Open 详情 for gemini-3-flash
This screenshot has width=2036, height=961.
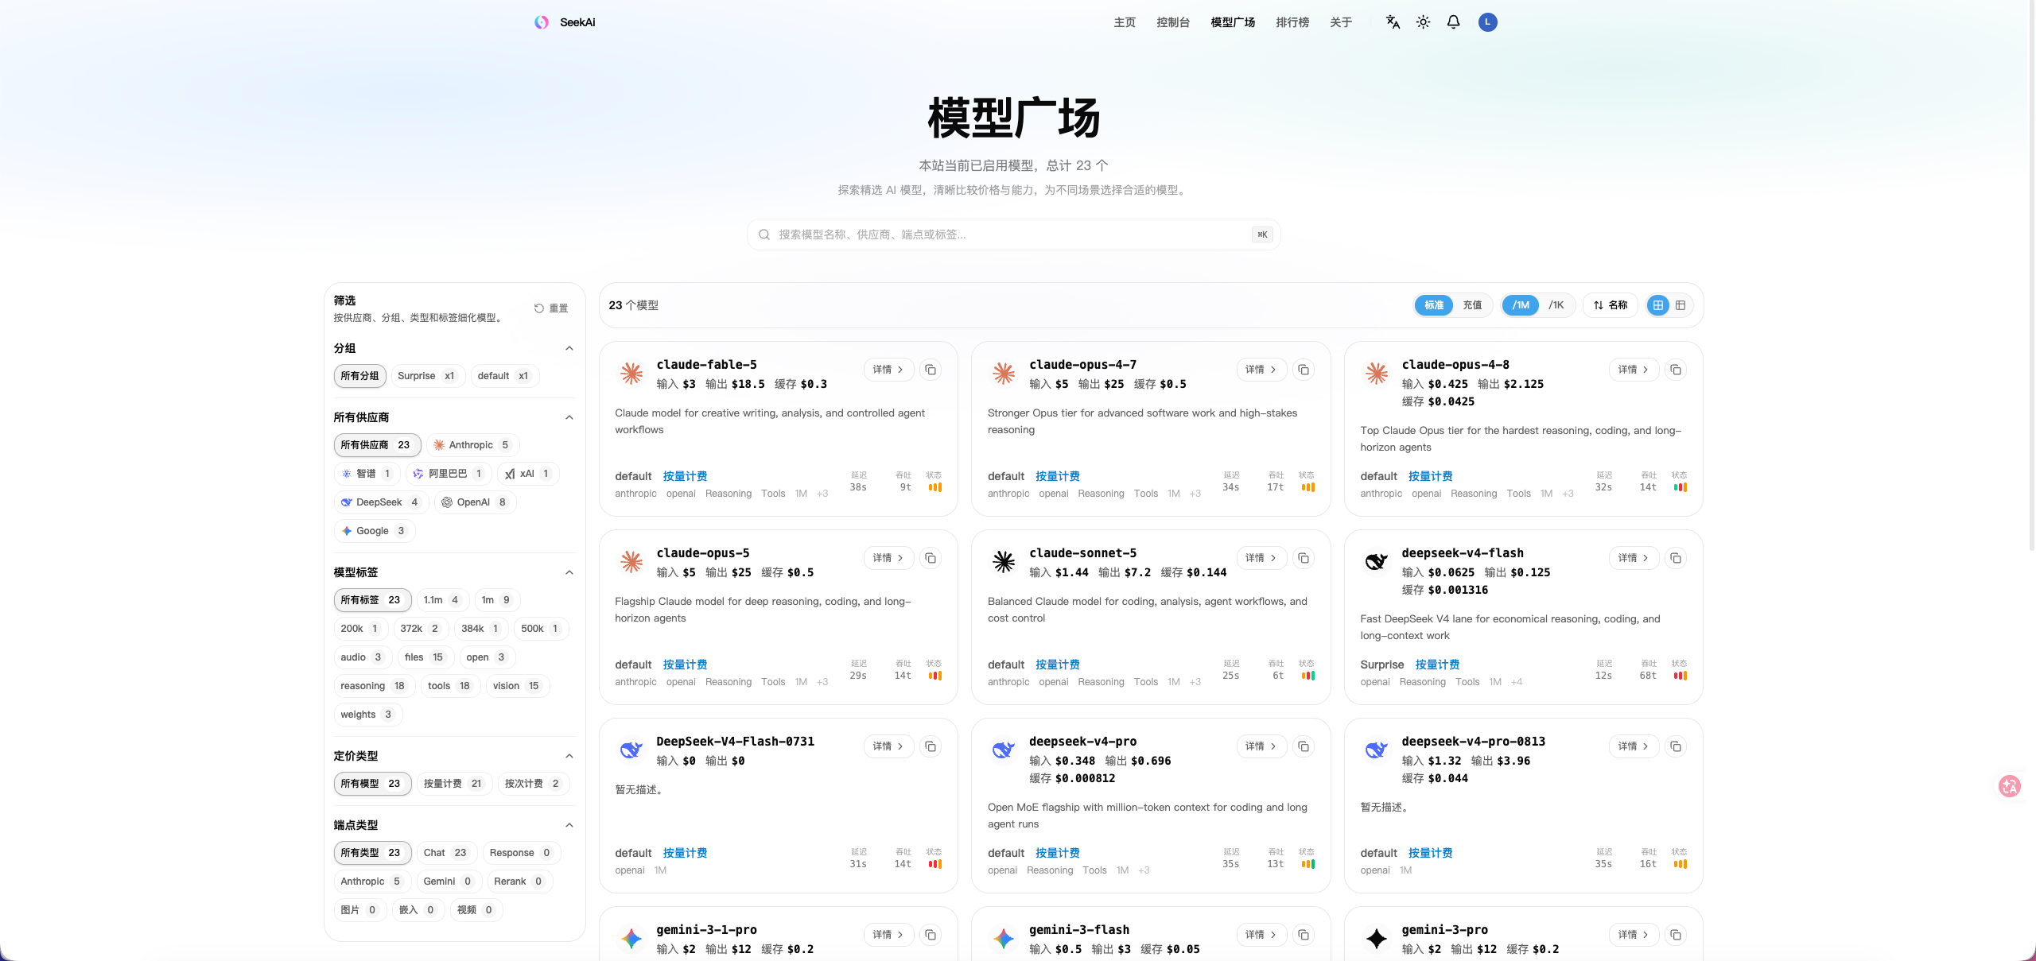1261,935
